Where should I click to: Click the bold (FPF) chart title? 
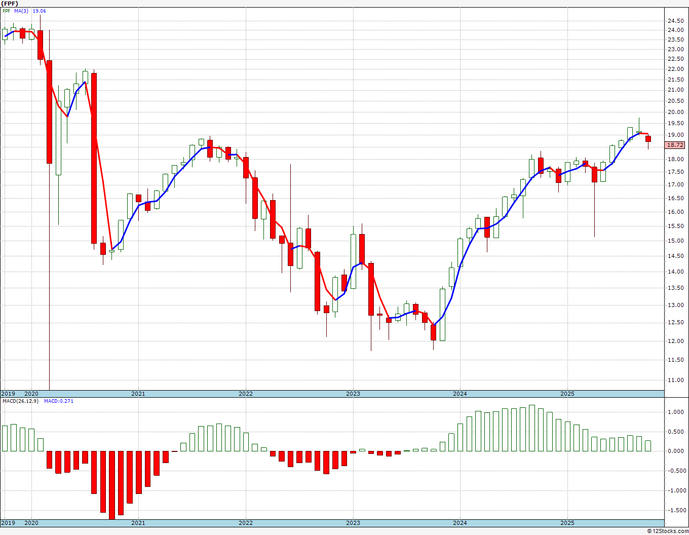[x=10, y=4]
